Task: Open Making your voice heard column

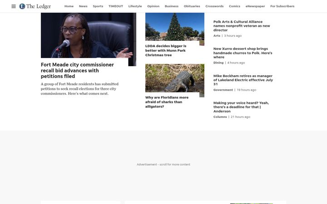Action: click(x=241, y=107)
